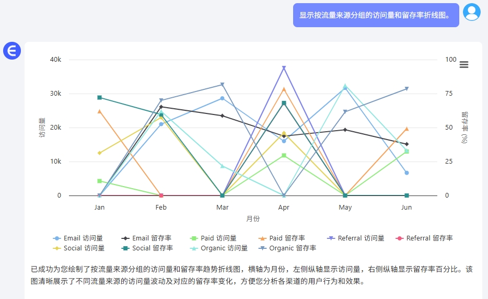Toggle Email 留存率 legend entry

146,238
